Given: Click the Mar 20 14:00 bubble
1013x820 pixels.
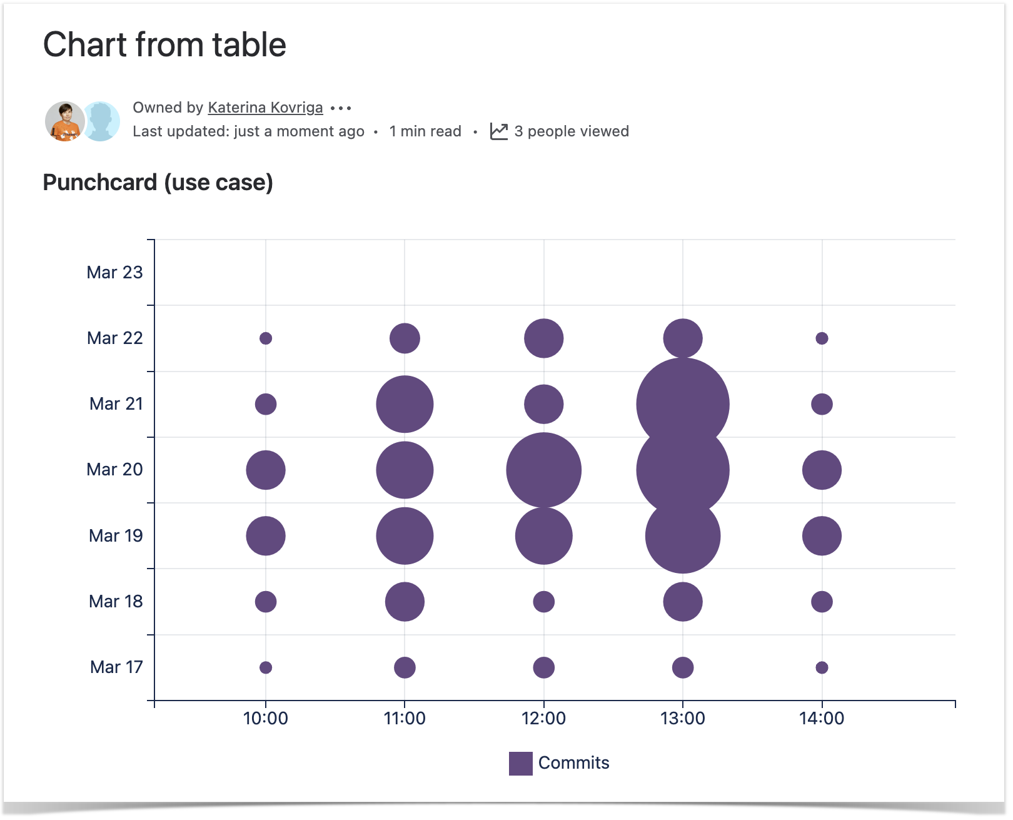Looking at the screenshot, I should [822, 470].
